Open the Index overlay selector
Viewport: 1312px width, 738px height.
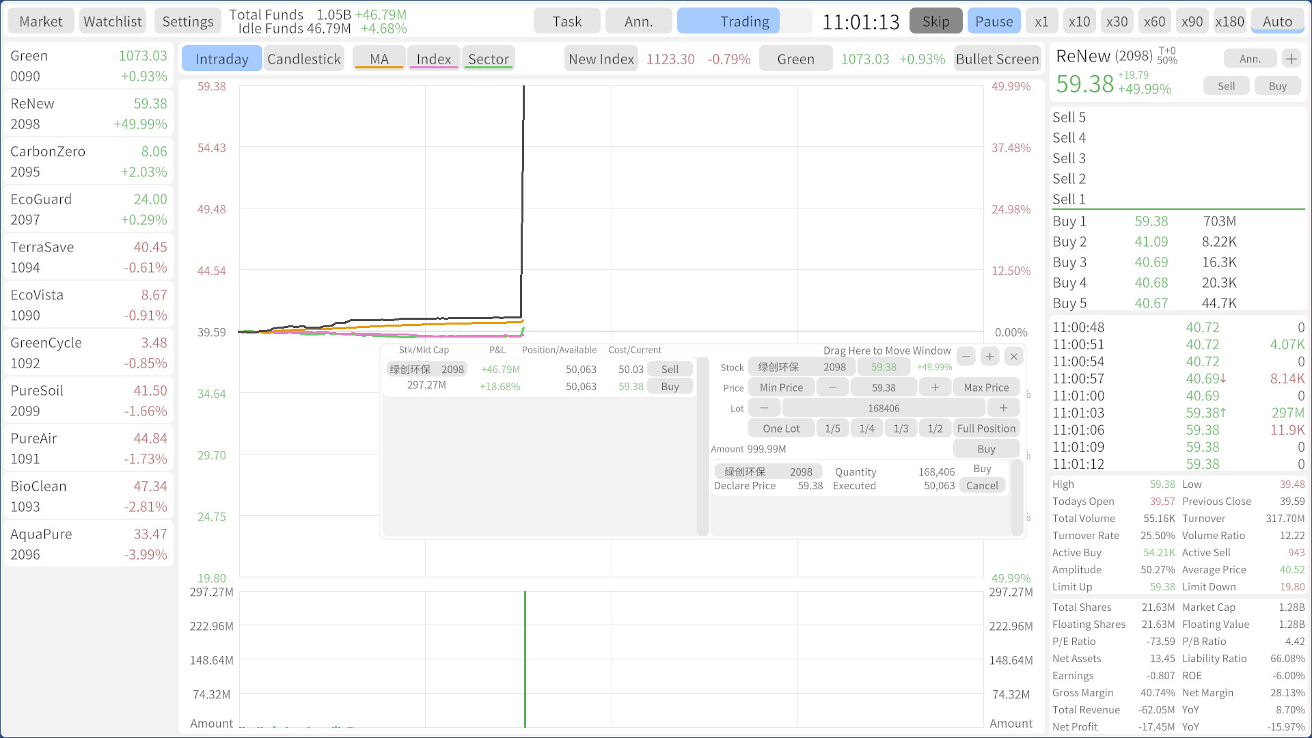coord(433,58)
